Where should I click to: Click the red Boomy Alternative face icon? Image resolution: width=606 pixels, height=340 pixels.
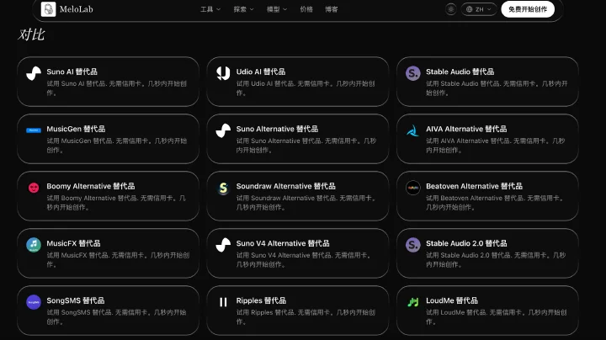click(34, 188)
